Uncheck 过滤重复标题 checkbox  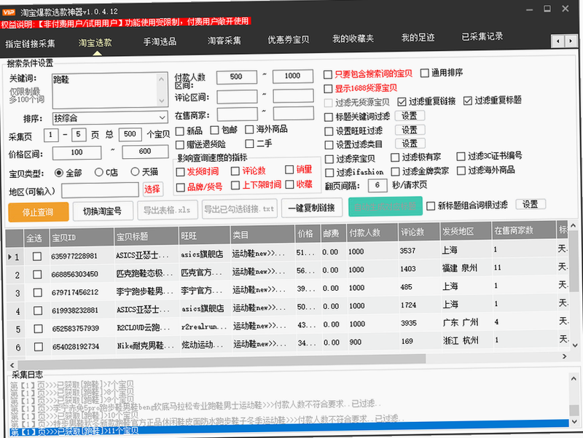click(467, 101)
